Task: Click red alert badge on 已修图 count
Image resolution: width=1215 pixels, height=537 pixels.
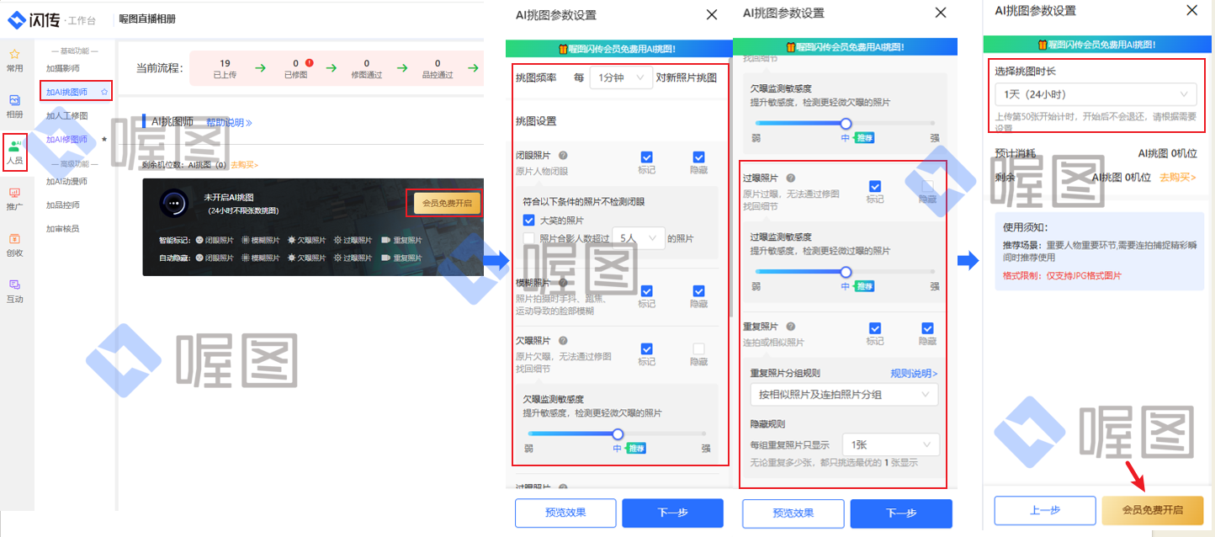Action: point(310,62)
